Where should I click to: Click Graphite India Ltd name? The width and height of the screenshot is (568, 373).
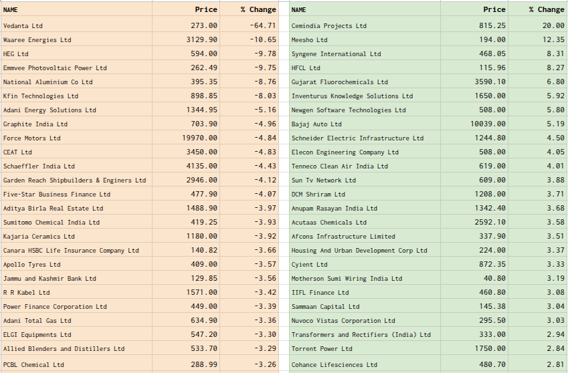[x=76, y=124]
